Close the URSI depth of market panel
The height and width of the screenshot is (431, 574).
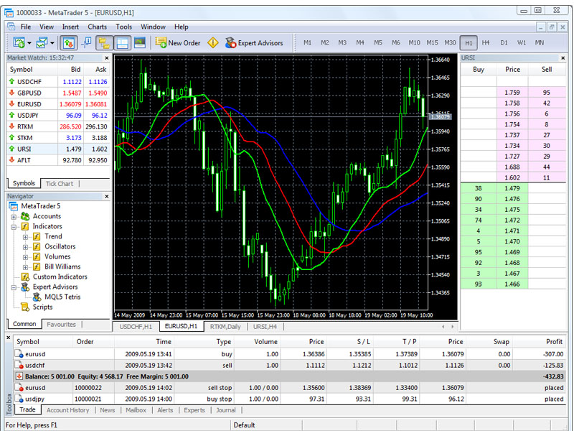563,58
